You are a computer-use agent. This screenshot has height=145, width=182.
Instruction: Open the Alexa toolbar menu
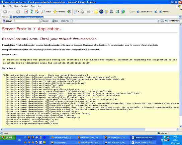(x=8, y=21)
